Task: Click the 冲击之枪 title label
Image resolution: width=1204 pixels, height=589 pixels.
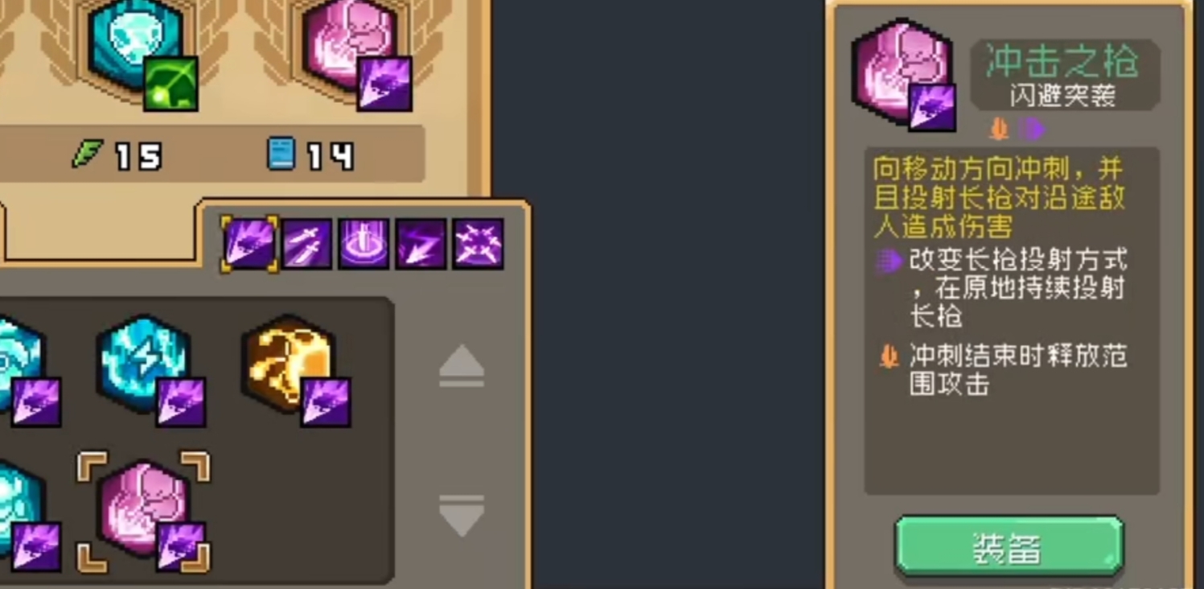Action: click(x=1063, y=61)
